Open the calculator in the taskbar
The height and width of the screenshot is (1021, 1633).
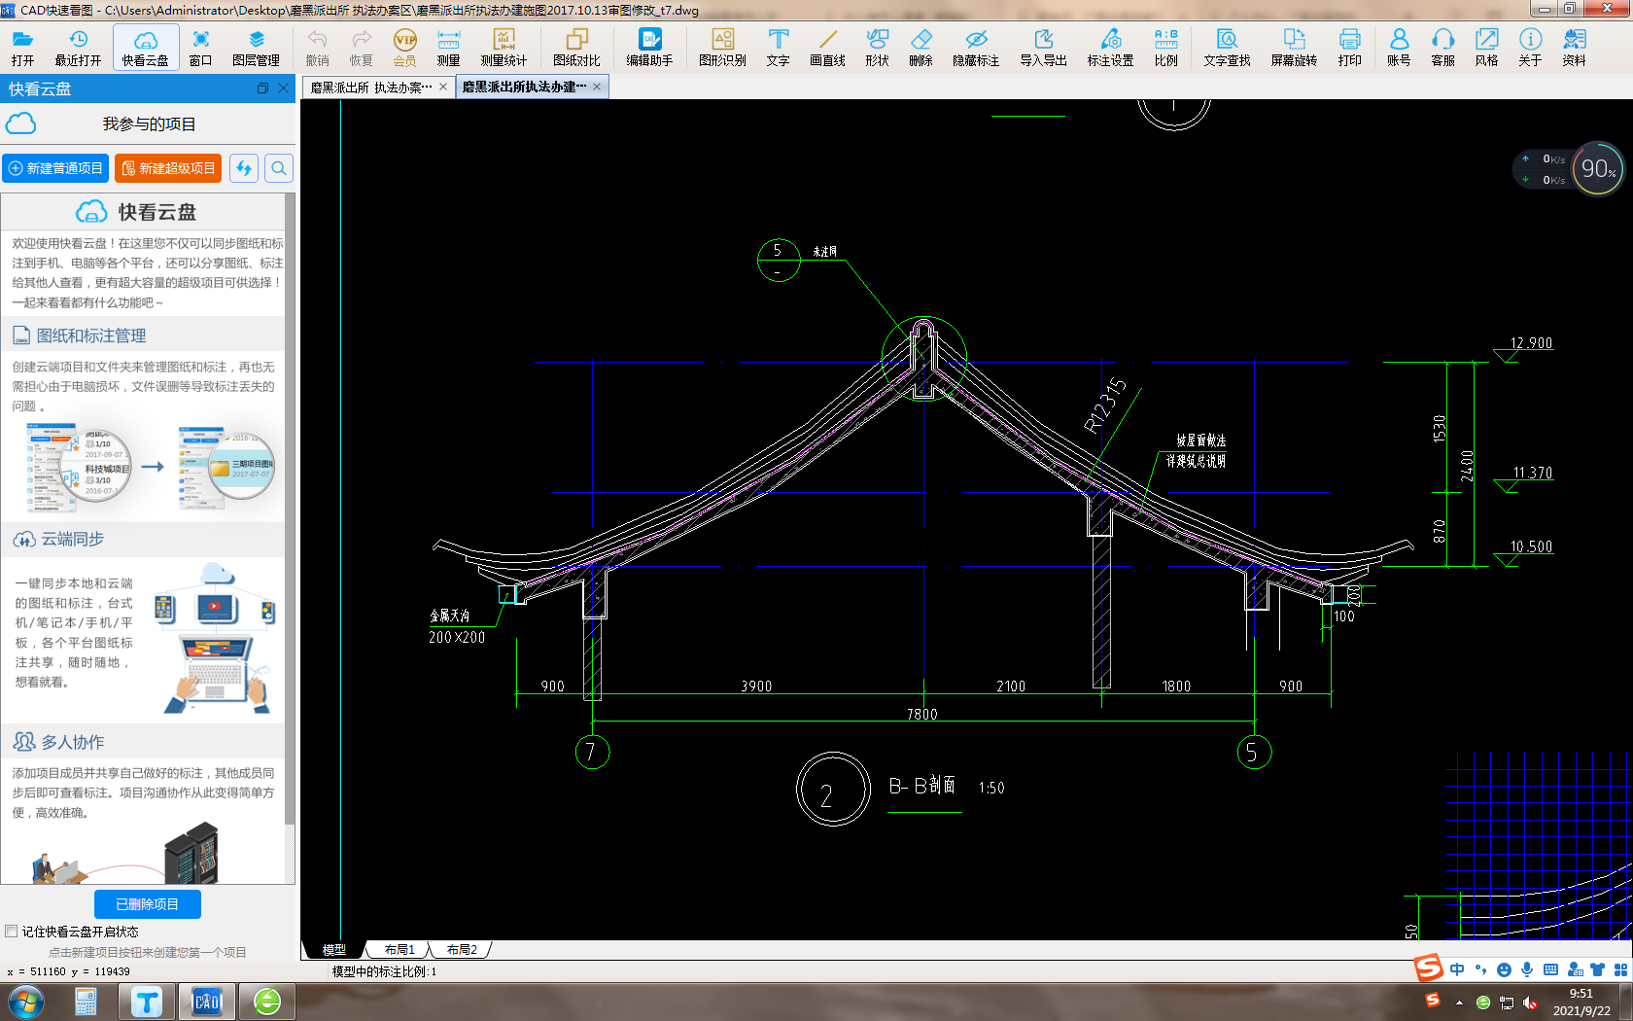(x=86, y=1002)
